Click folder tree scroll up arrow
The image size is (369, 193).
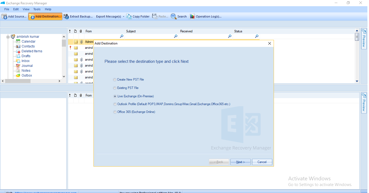click(64, 37)
